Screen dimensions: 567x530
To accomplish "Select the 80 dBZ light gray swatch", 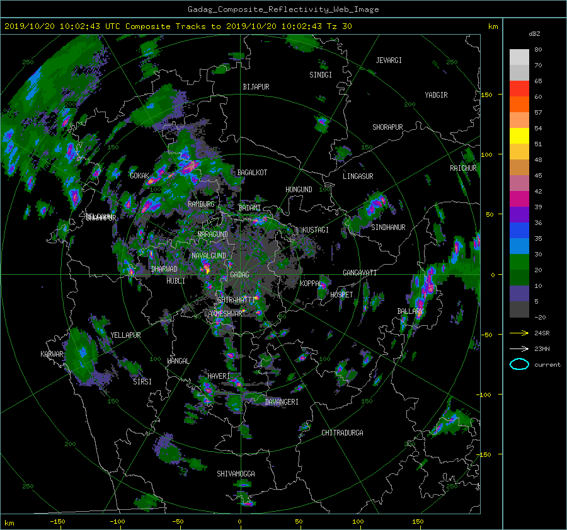I will point(519,57).
